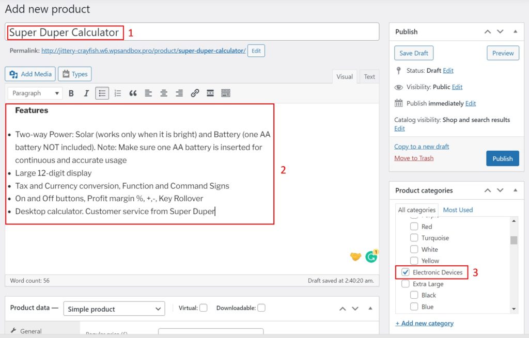Check the Turquoise category

click(x=414, y=237)
